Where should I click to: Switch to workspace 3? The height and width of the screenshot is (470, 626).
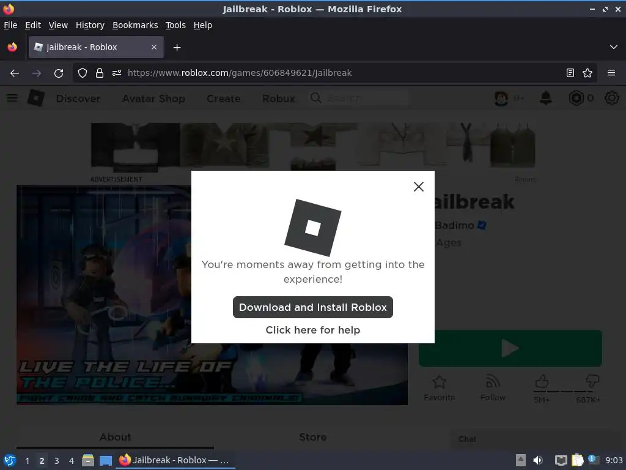click(57, 460)
